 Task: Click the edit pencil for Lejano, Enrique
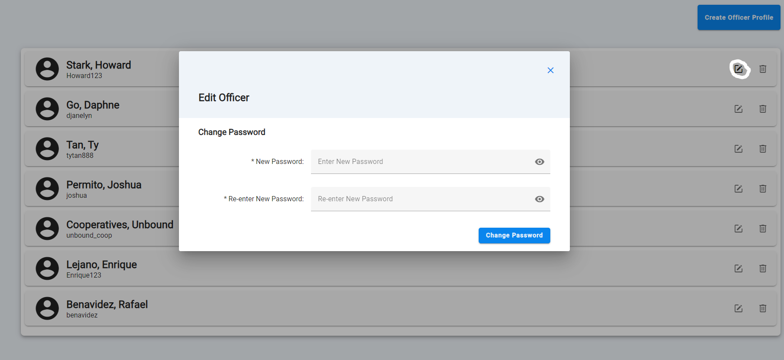738,268
